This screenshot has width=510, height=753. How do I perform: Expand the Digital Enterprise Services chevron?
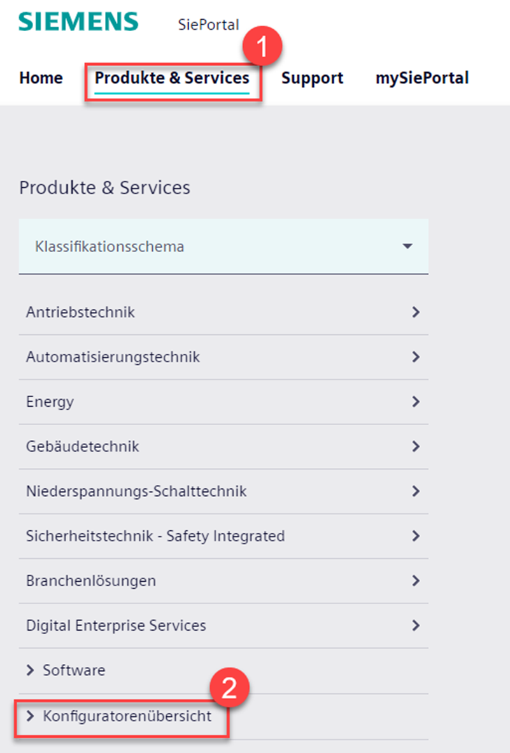click(416, 626)
